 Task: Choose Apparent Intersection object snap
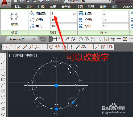[37, 47]
